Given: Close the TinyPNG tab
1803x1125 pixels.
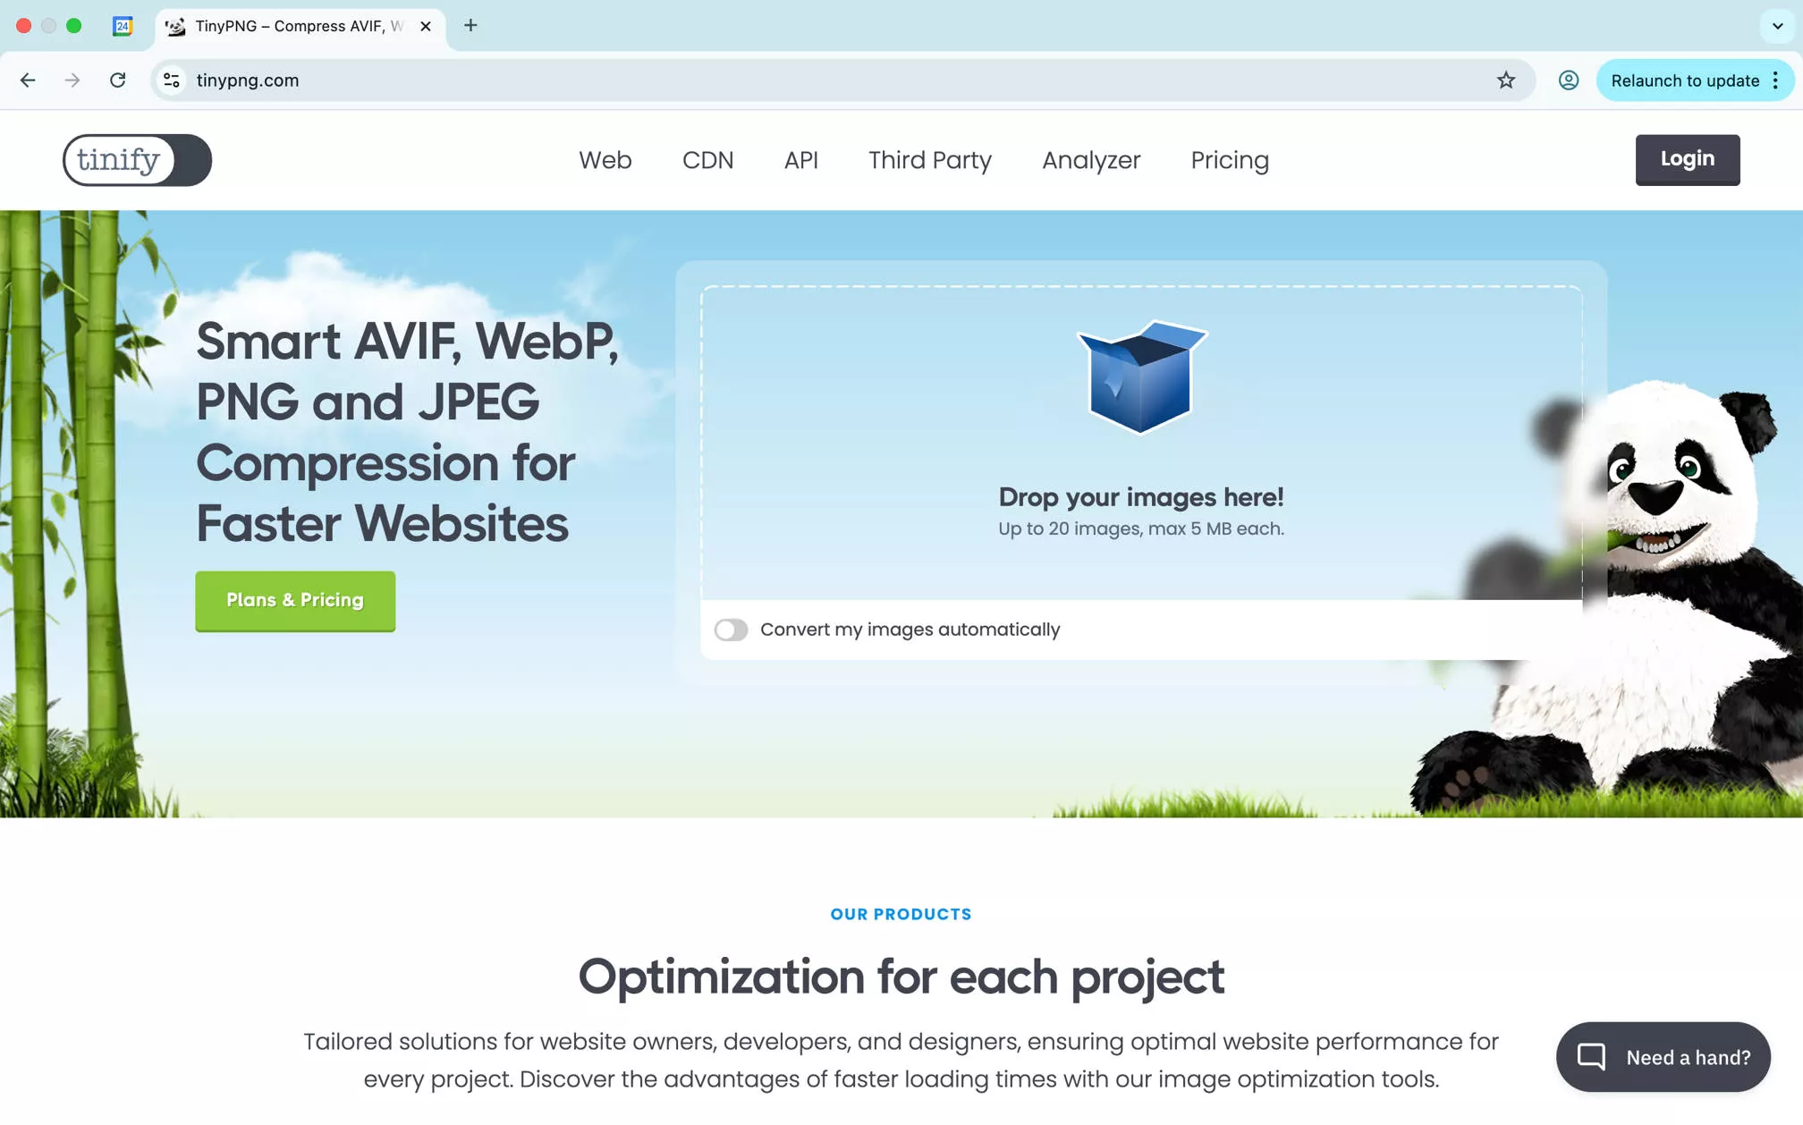Looking at the screenshot, I should coord(426,26).
